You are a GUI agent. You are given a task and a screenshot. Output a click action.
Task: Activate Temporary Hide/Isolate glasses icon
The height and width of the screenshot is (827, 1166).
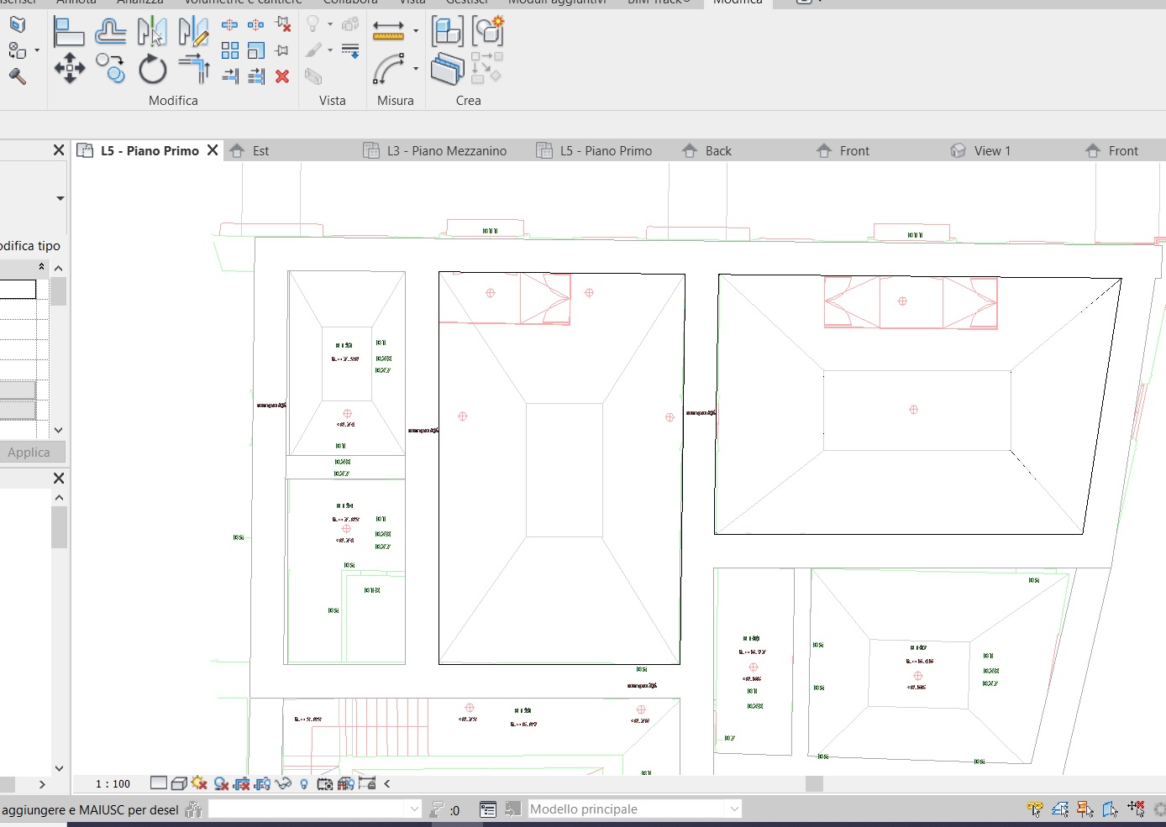tap(285, 783)
